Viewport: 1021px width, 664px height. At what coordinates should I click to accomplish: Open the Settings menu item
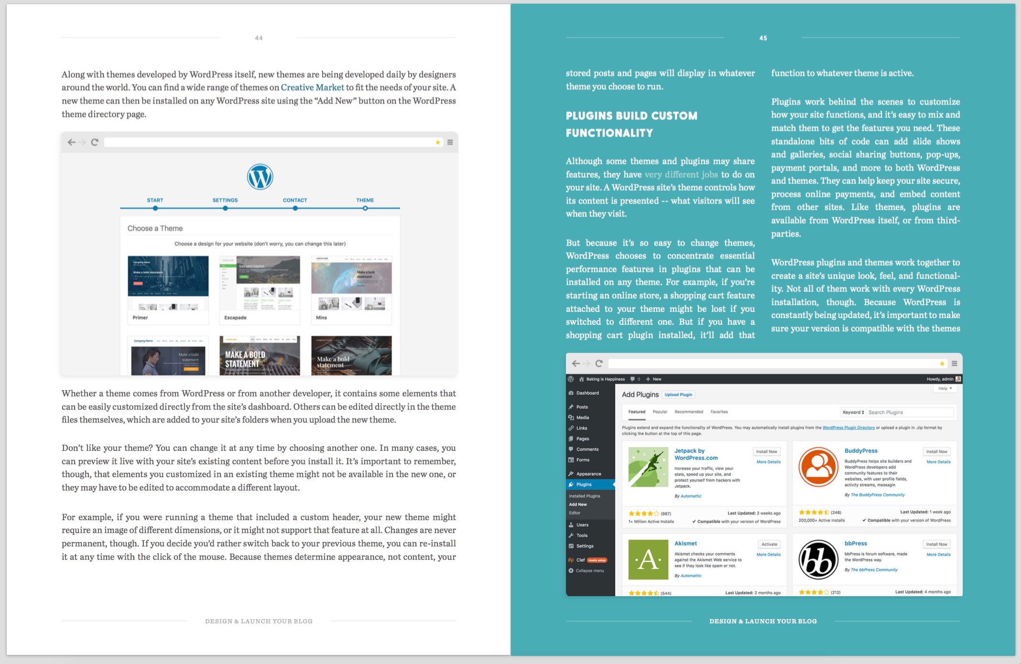tap(585, 546)
